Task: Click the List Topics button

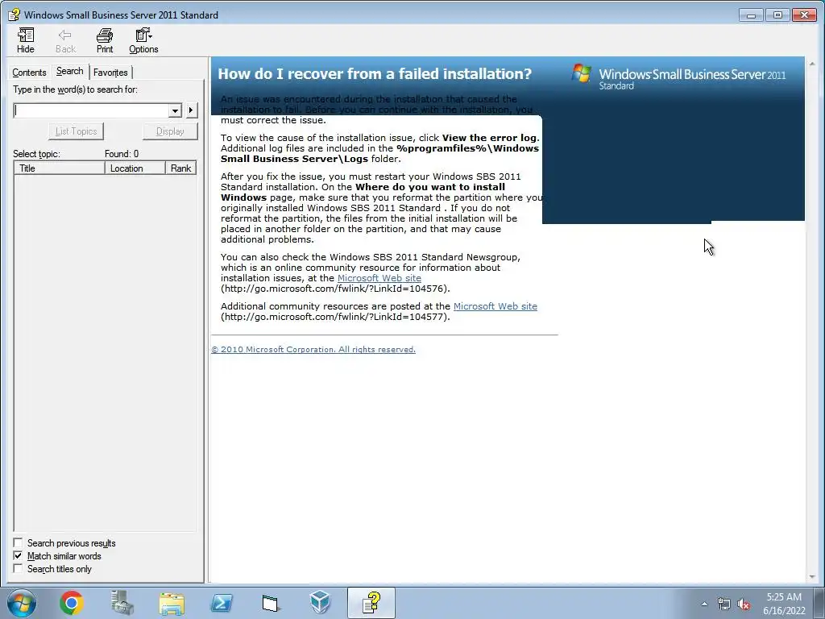Action: (77, 131)
